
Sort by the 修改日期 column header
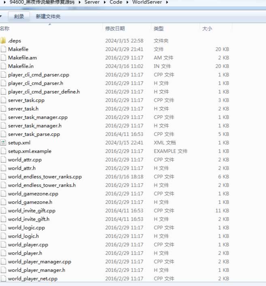tap(115, 29)
